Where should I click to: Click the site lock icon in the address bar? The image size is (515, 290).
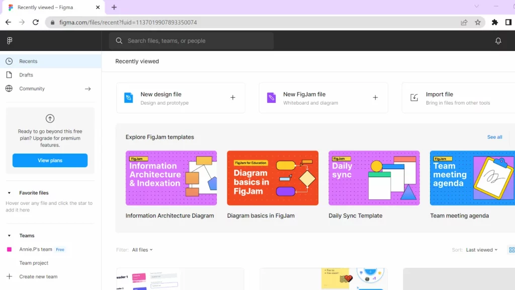(x=52, y=22)
